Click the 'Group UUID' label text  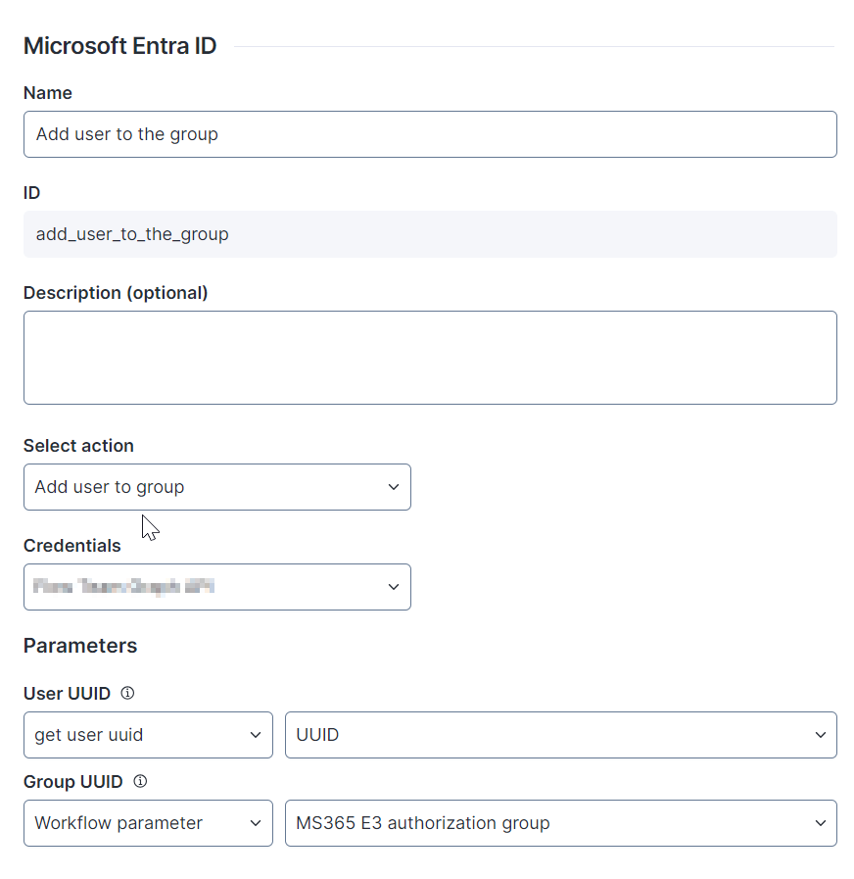(73, 782)
